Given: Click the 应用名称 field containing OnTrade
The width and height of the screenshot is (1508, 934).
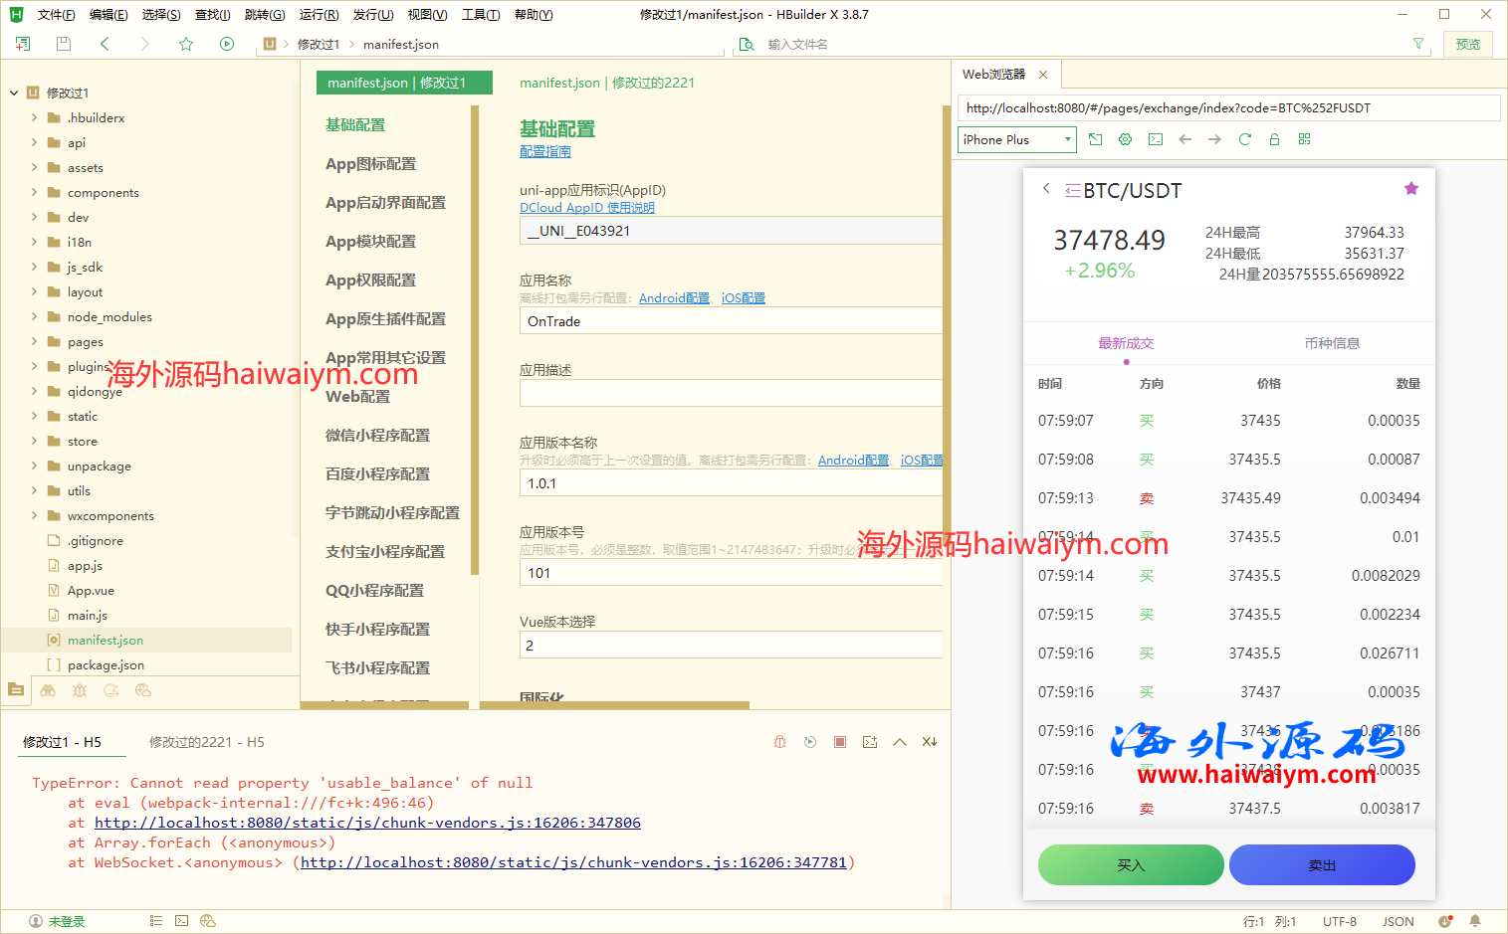Looking at the screenshot, I should point(730,321).
